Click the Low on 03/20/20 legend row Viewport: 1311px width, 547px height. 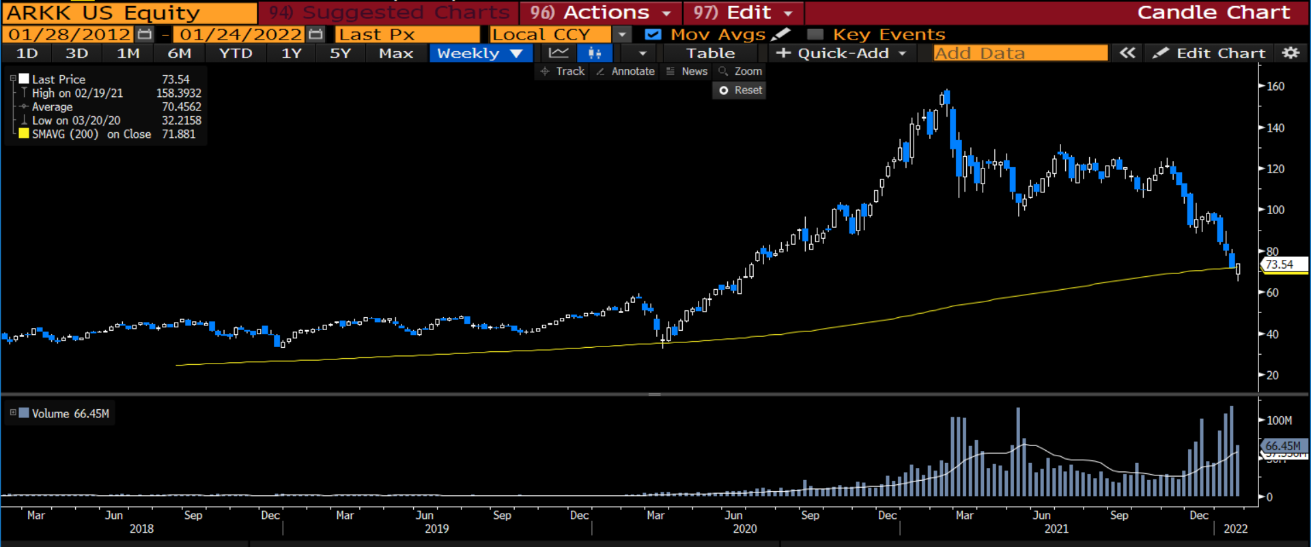click(111, 120)
